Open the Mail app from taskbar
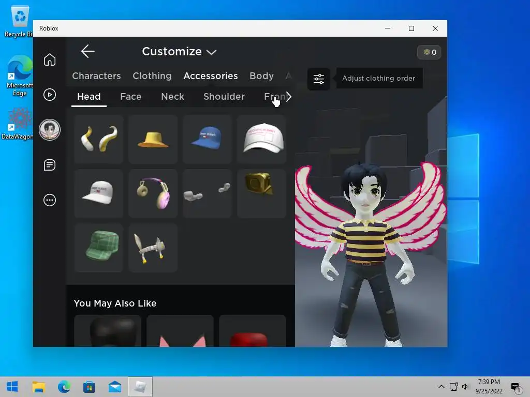Image resolution: width=530 pixels, height=397 pixels. pyautogui.click(x=115, y=387)
